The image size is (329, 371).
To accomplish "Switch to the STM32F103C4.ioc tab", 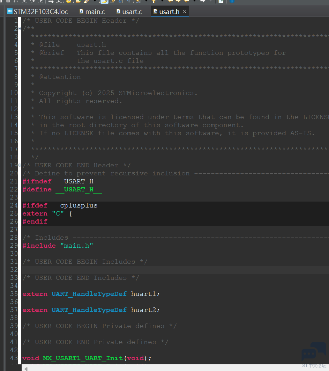I will pyautogui.click(x=38, y=12).
